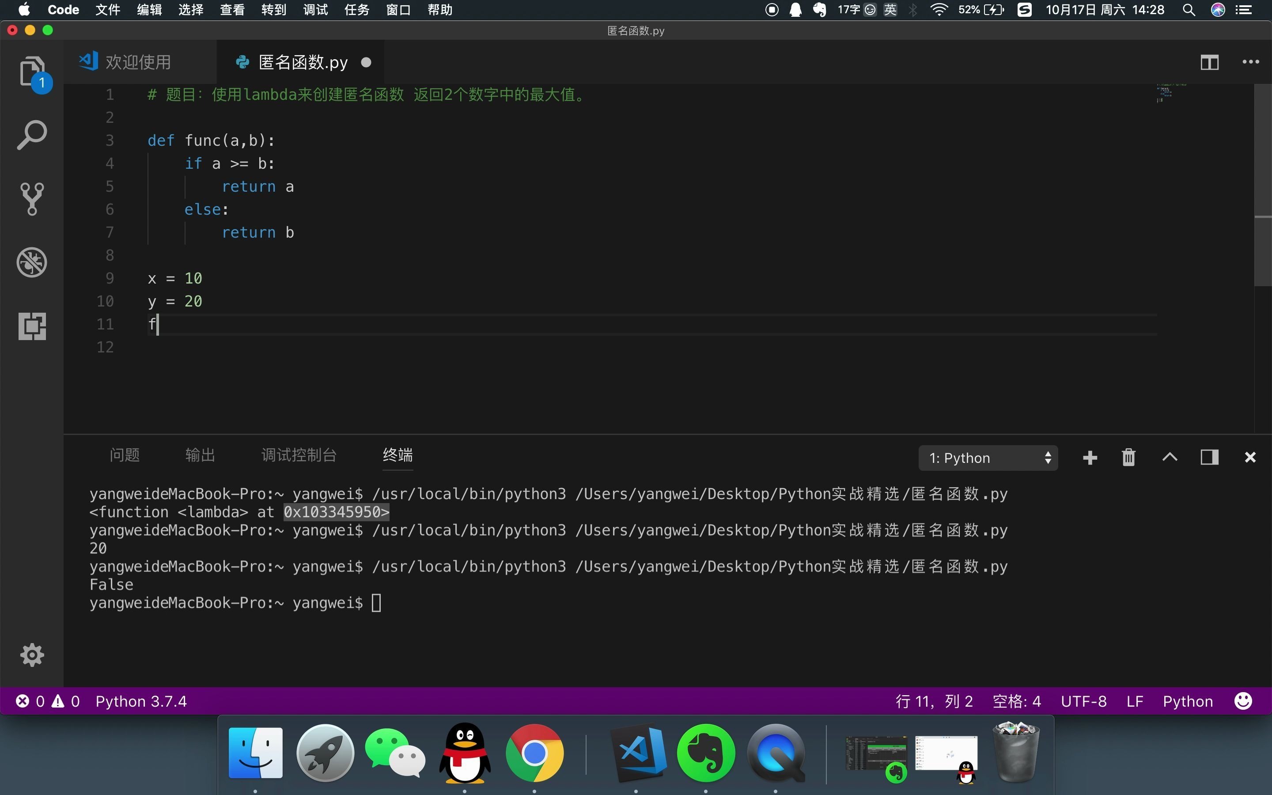
Task: Open the Manage gear icon
Action: pos(31,655)
